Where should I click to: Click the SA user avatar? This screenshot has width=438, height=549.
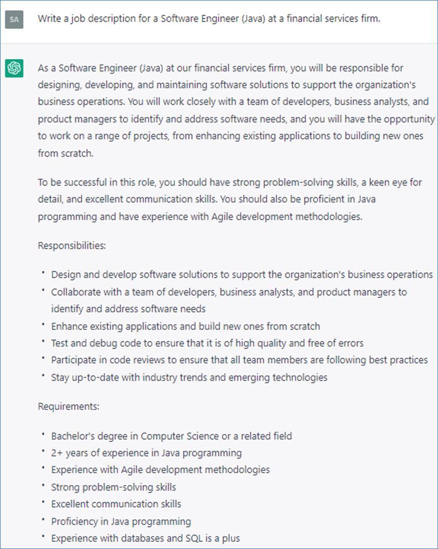coord(14,20)
